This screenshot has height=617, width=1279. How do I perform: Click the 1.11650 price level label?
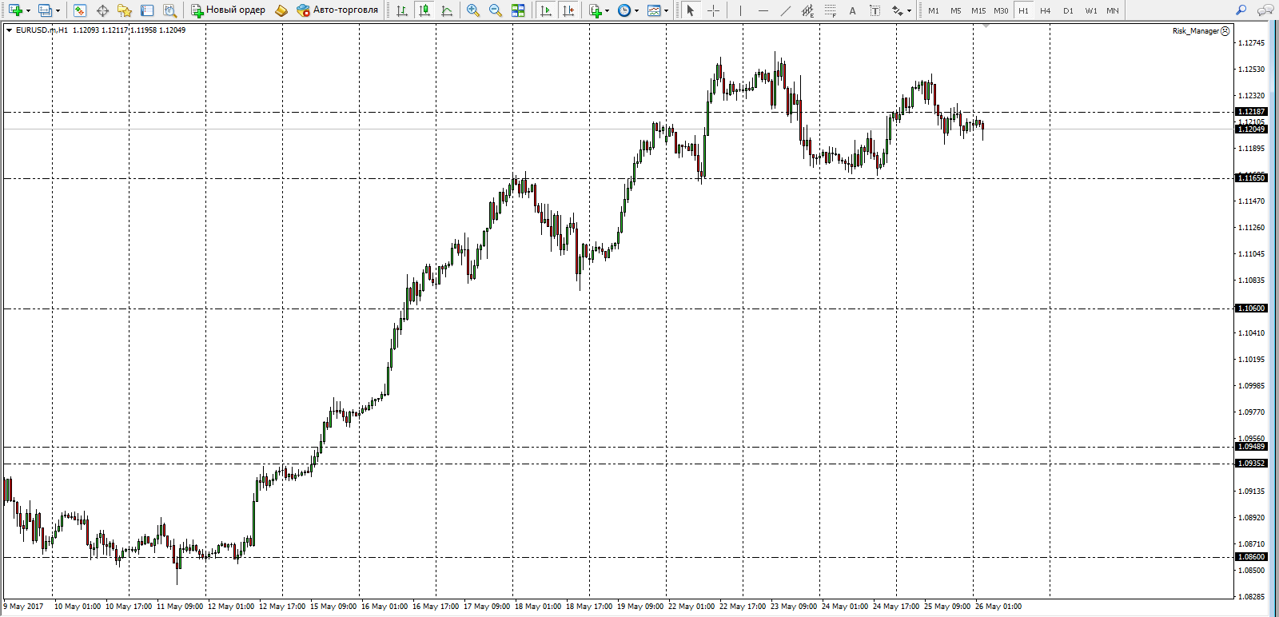tap(1251, 178)
